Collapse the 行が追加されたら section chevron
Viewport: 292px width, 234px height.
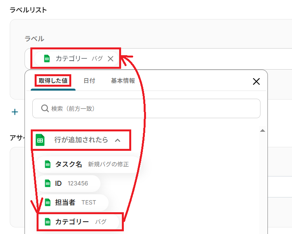tap(118, 140)
